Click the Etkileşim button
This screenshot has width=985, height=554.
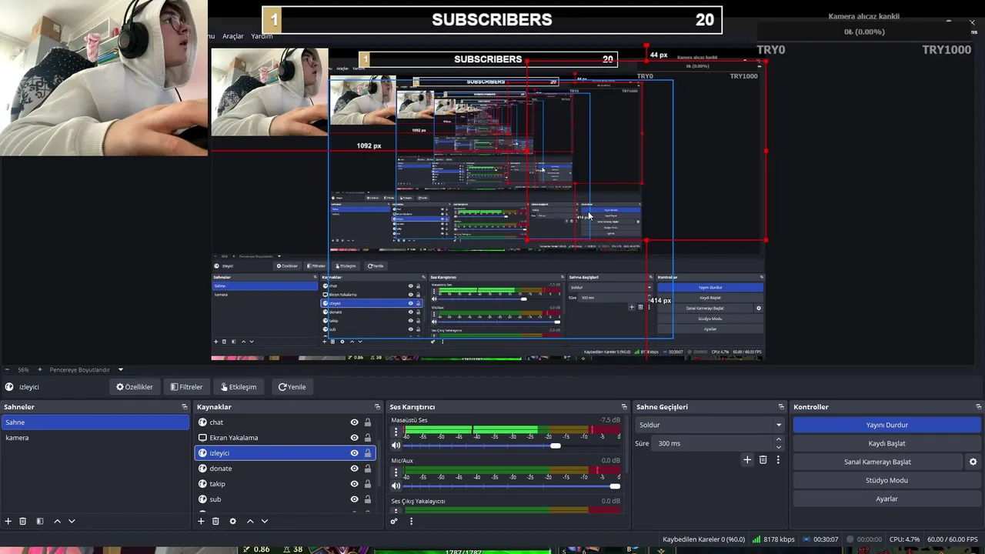tap(239, 387)
